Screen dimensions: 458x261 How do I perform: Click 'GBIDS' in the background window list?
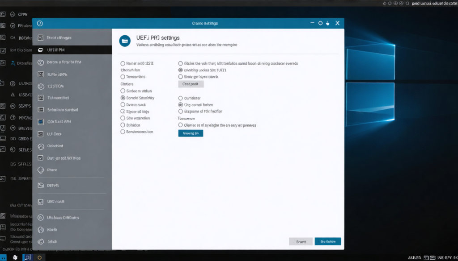[25, 139]
